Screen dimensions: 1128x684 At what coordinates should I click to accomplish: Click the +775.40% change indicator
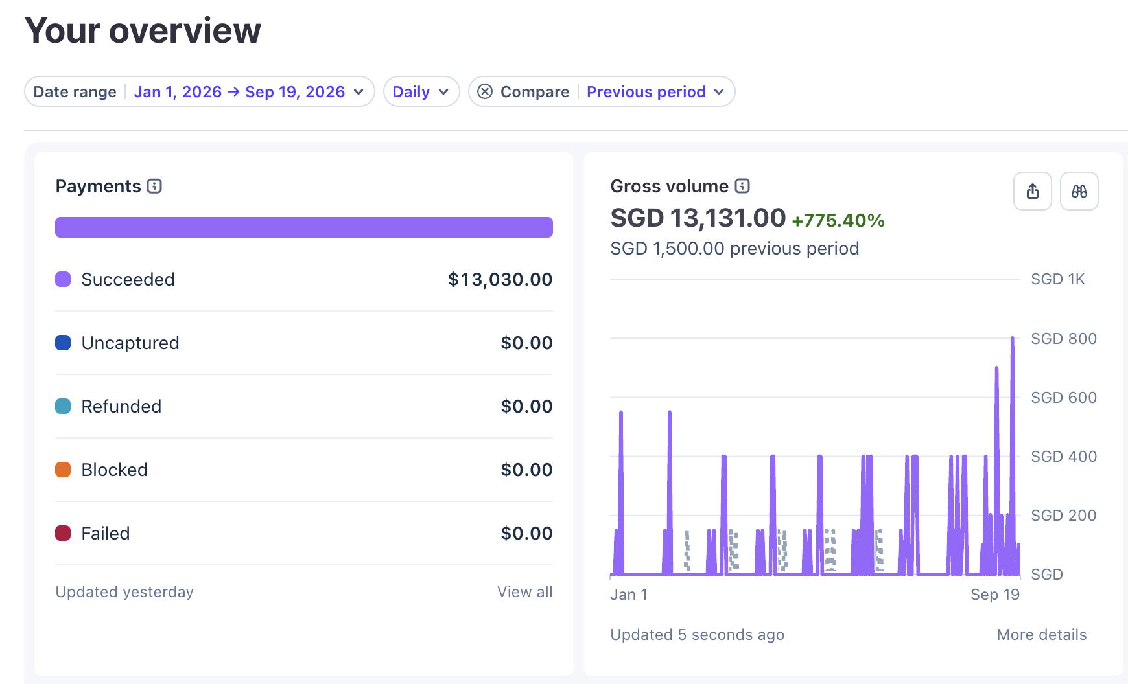(838, 220)
